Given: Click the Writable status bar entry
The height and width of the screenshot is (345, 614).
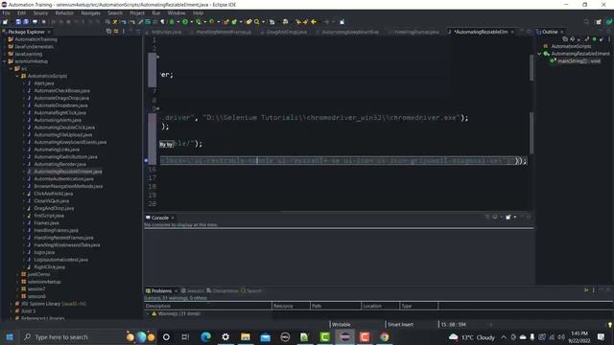Looking at the screenshot, I should pyautogui.click(x=342, y=324).
